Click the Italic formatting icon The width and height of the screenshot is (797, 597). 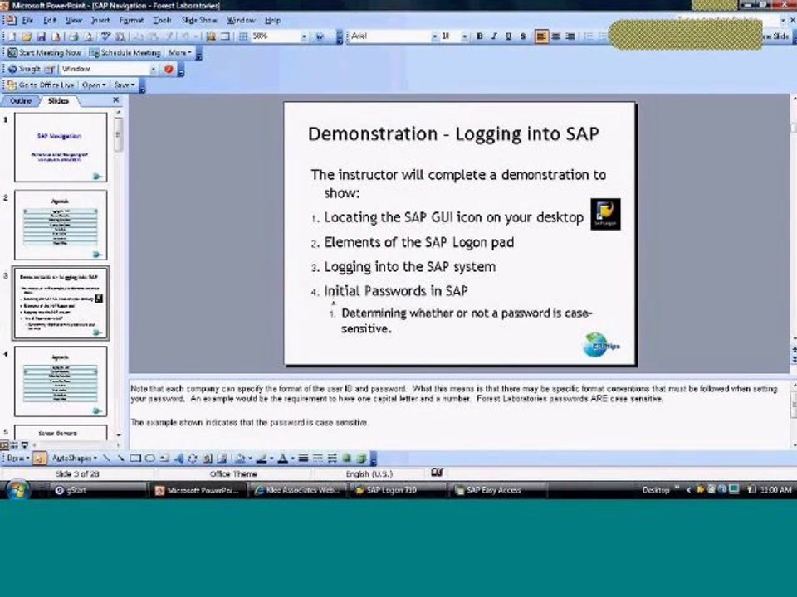click(493, 36)
